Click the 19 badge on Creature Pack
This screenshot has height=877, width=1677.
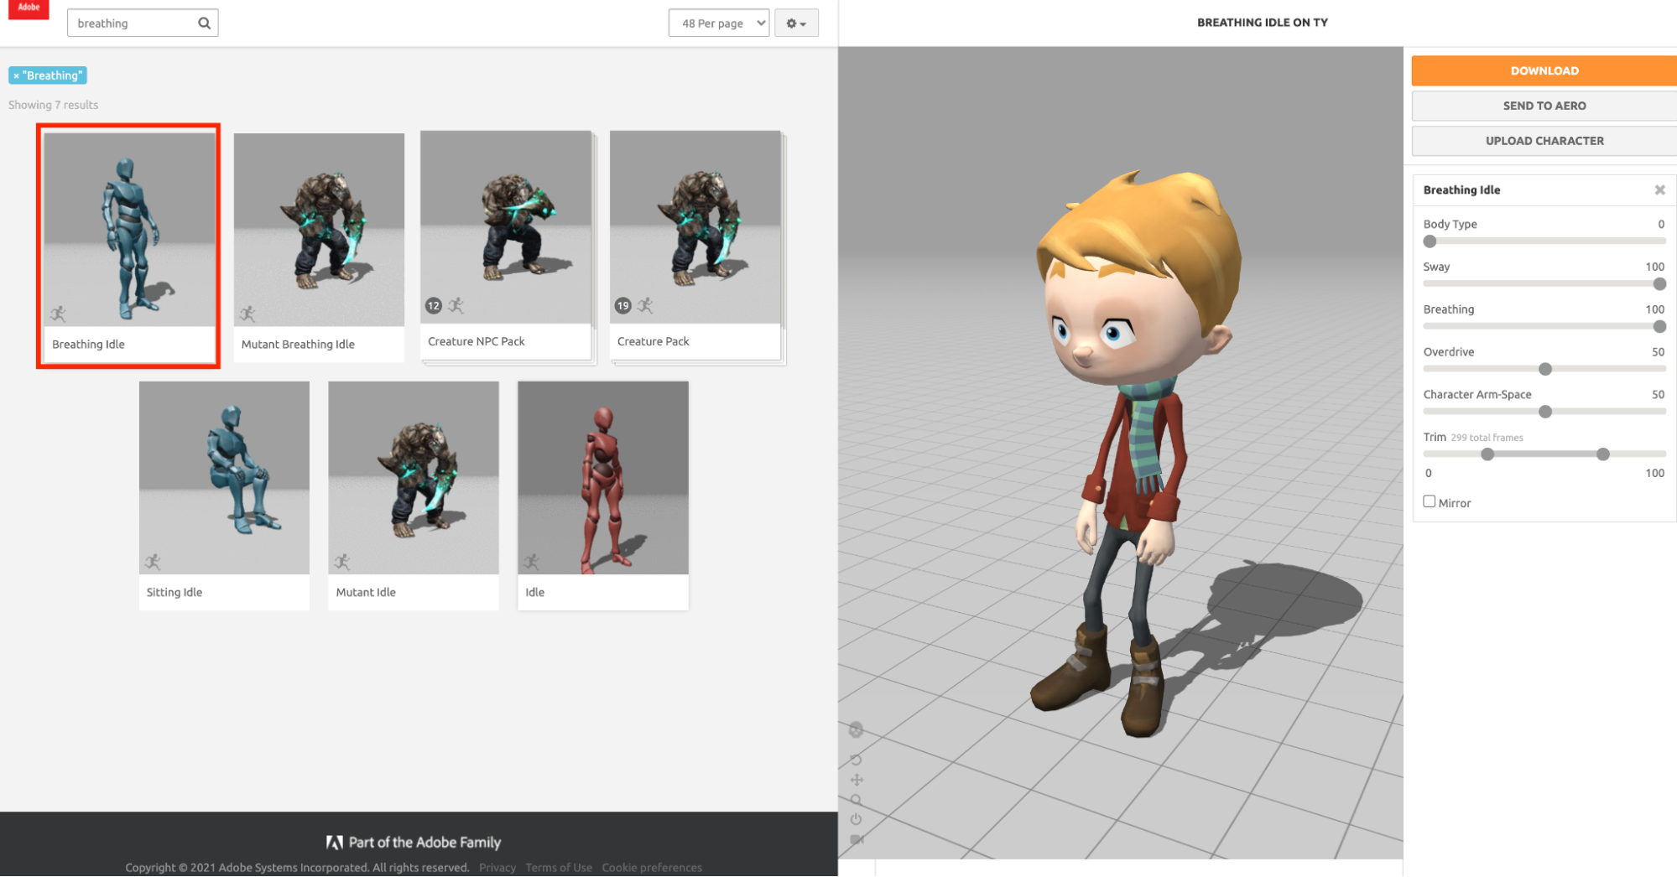[x=622, y=306]
